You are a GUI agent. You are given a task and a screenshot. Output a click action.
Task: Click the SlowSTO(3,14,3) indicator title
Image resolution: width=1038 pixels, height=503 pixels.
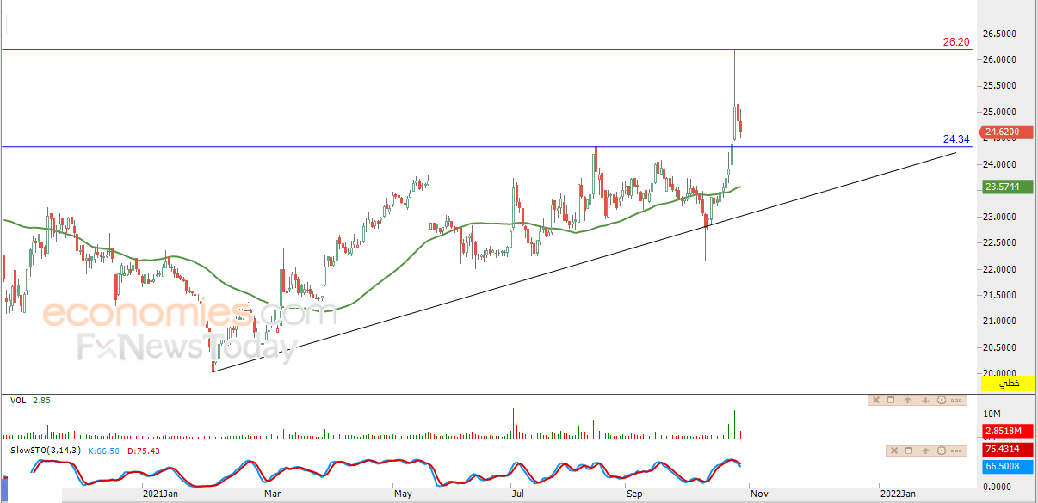[x=46, y=451]
